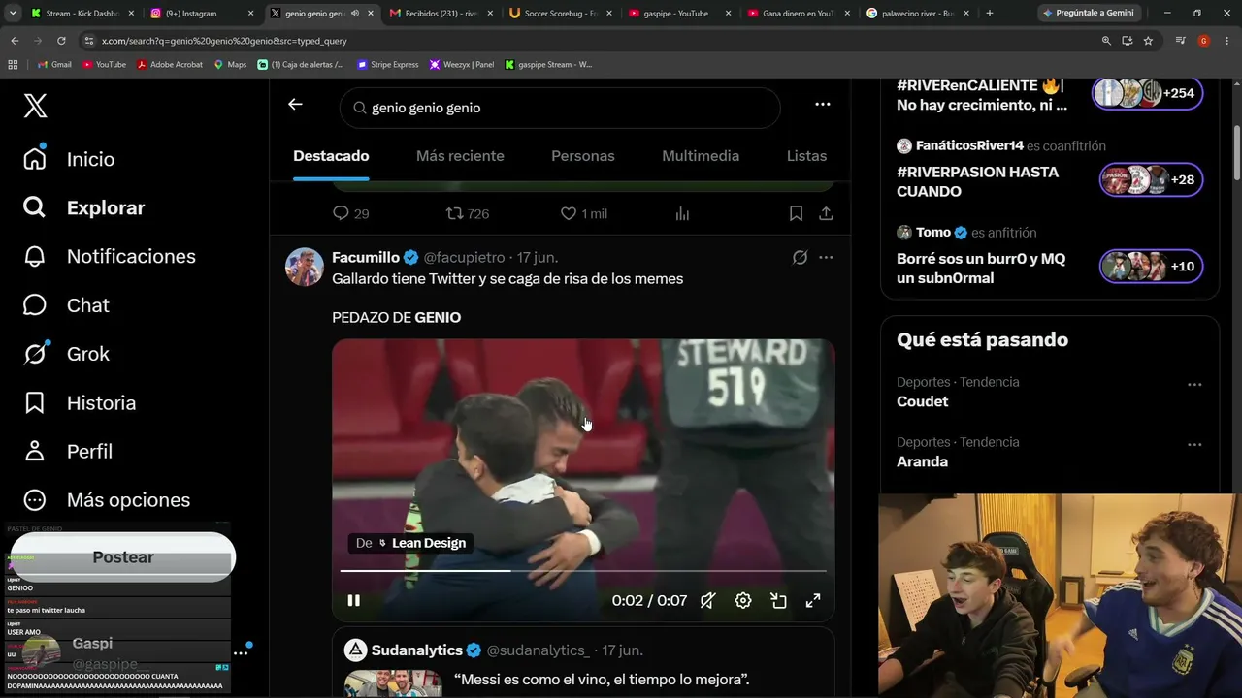1242x698 pixels.
Task: Open Adobe Acrobat bookmark
Action: (170, 64)
